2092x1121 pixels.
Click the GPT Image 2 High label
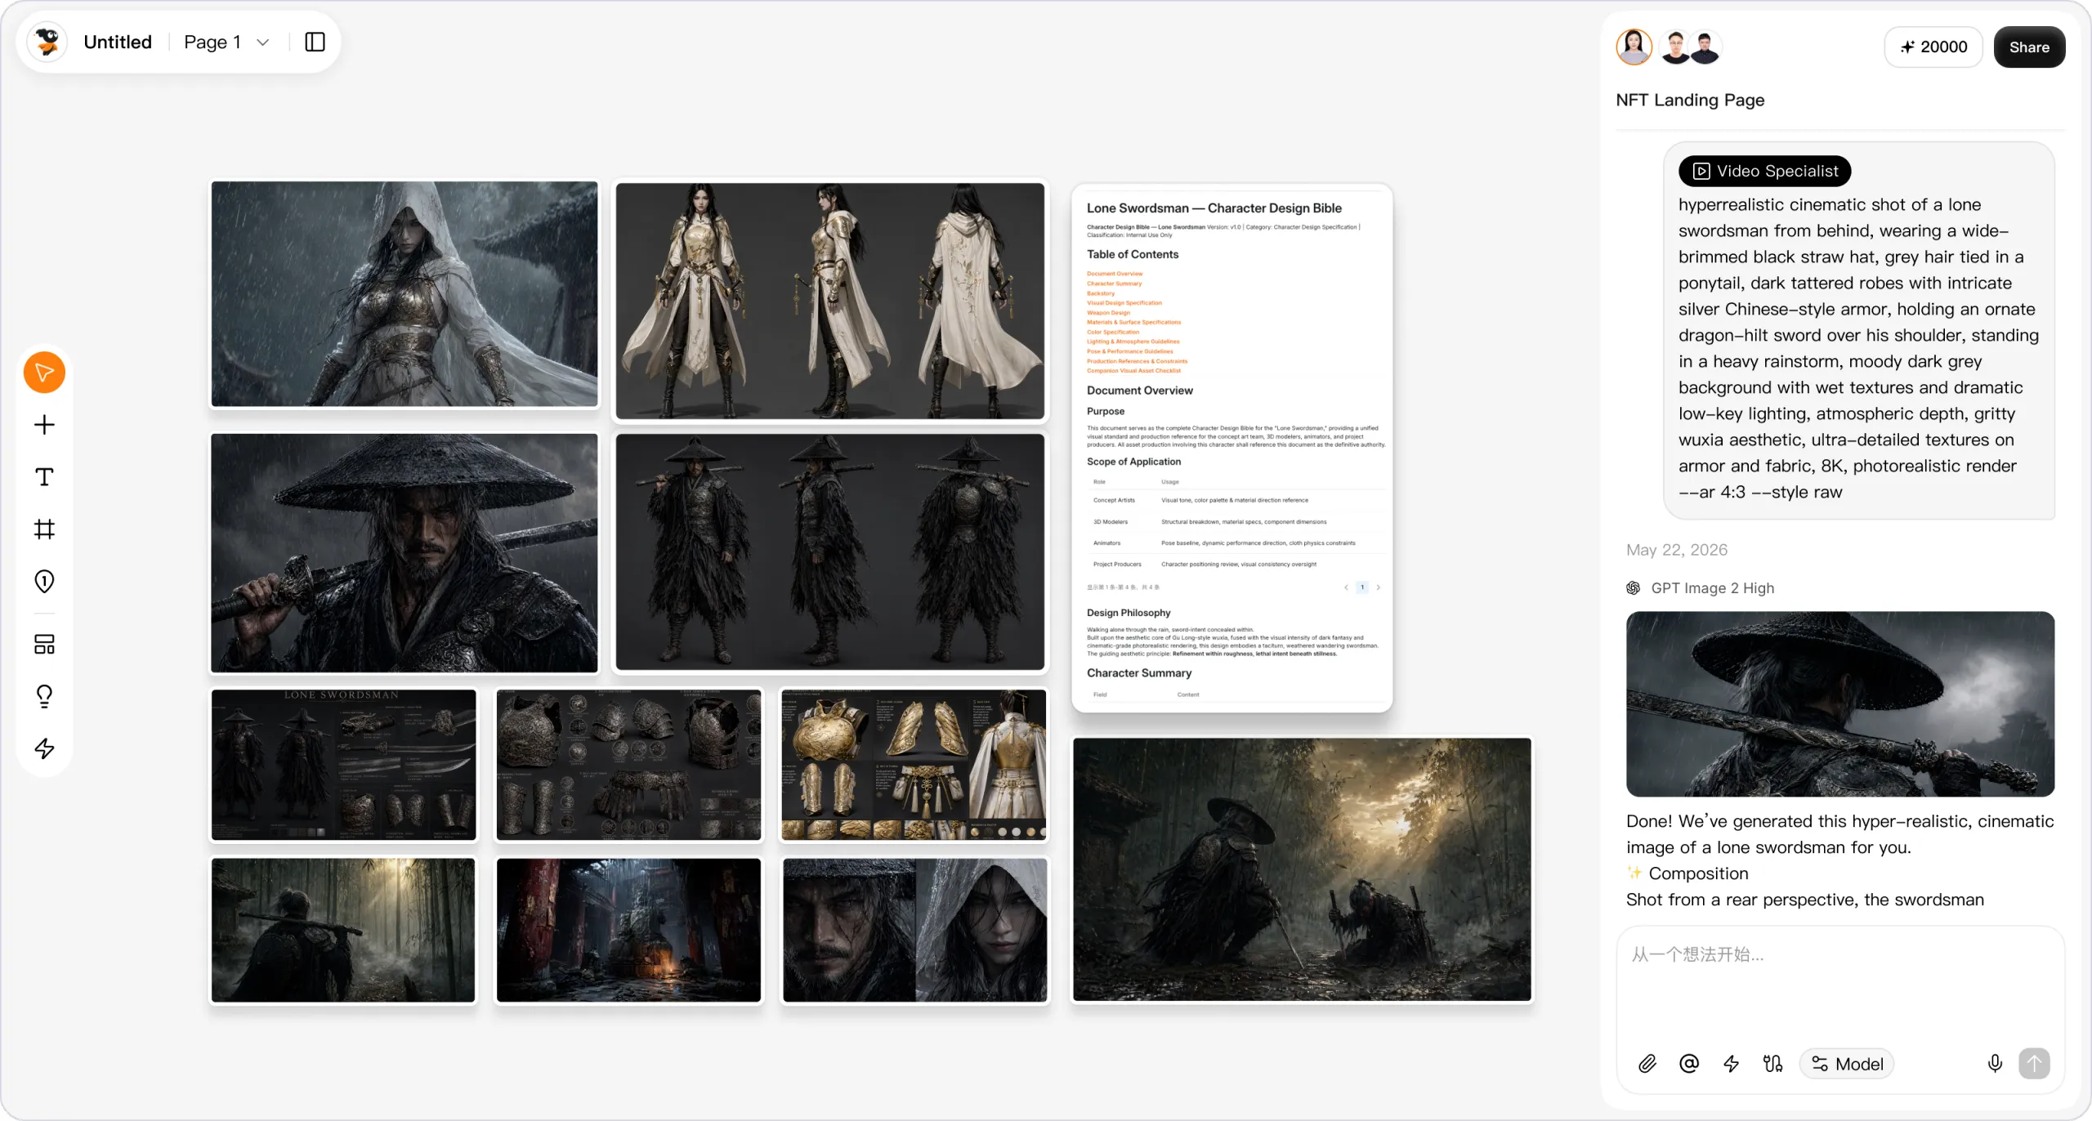[1712, 588]
